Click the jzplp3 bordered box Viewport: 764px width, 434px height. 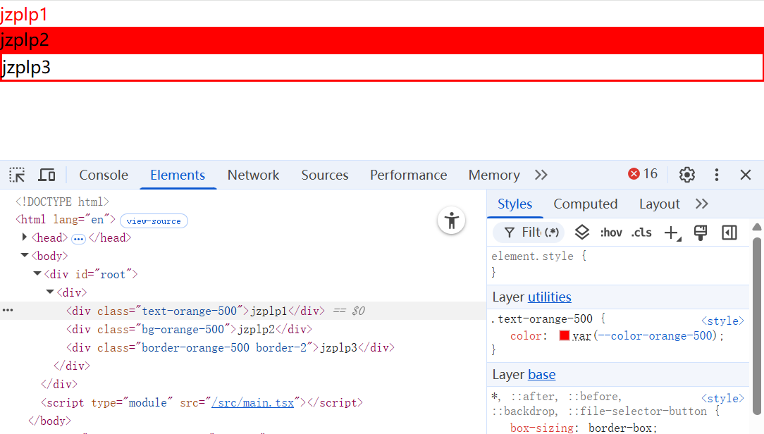coord(382,68)
